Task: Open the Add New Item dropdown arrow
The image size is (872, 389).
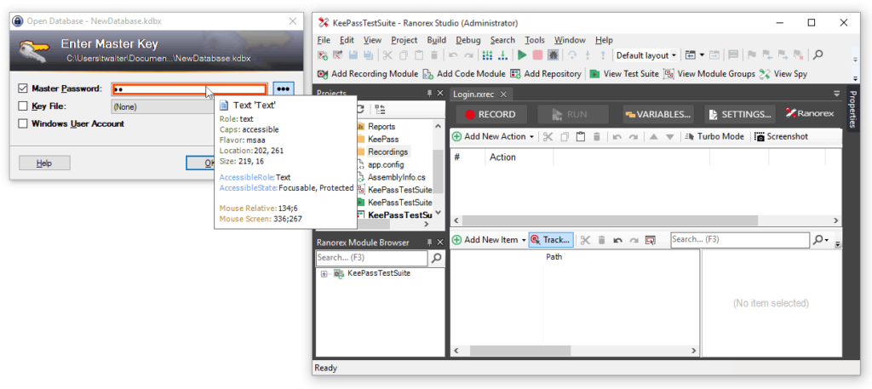Action: 524,240
